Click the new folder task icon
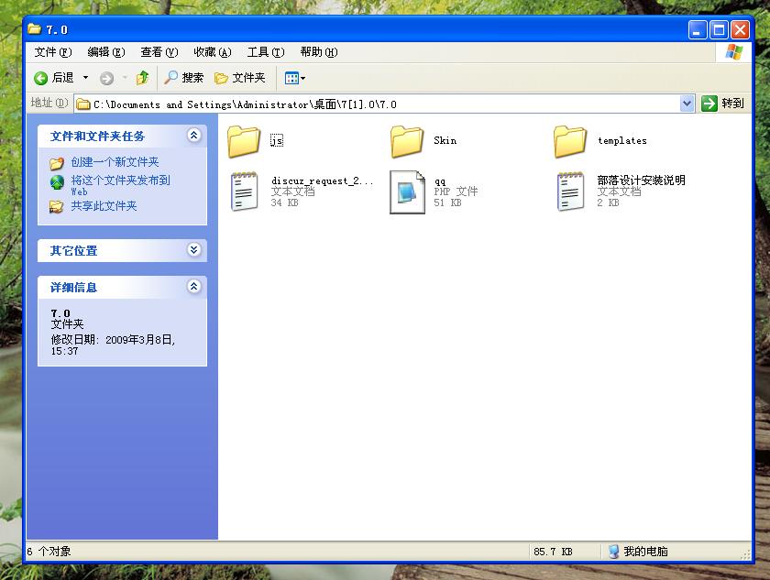Image resolution: width=770 pixels, height=580 pixels. pos(57,162)
